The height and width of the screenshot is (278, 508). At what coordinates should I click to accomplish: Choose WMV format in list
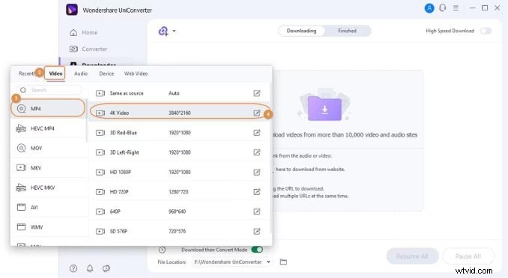click(x=49, y=227)
